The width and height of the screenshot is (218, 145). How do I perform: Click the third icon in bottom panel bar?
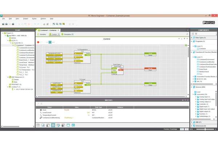pyautogui.click(x=48, y=125)
